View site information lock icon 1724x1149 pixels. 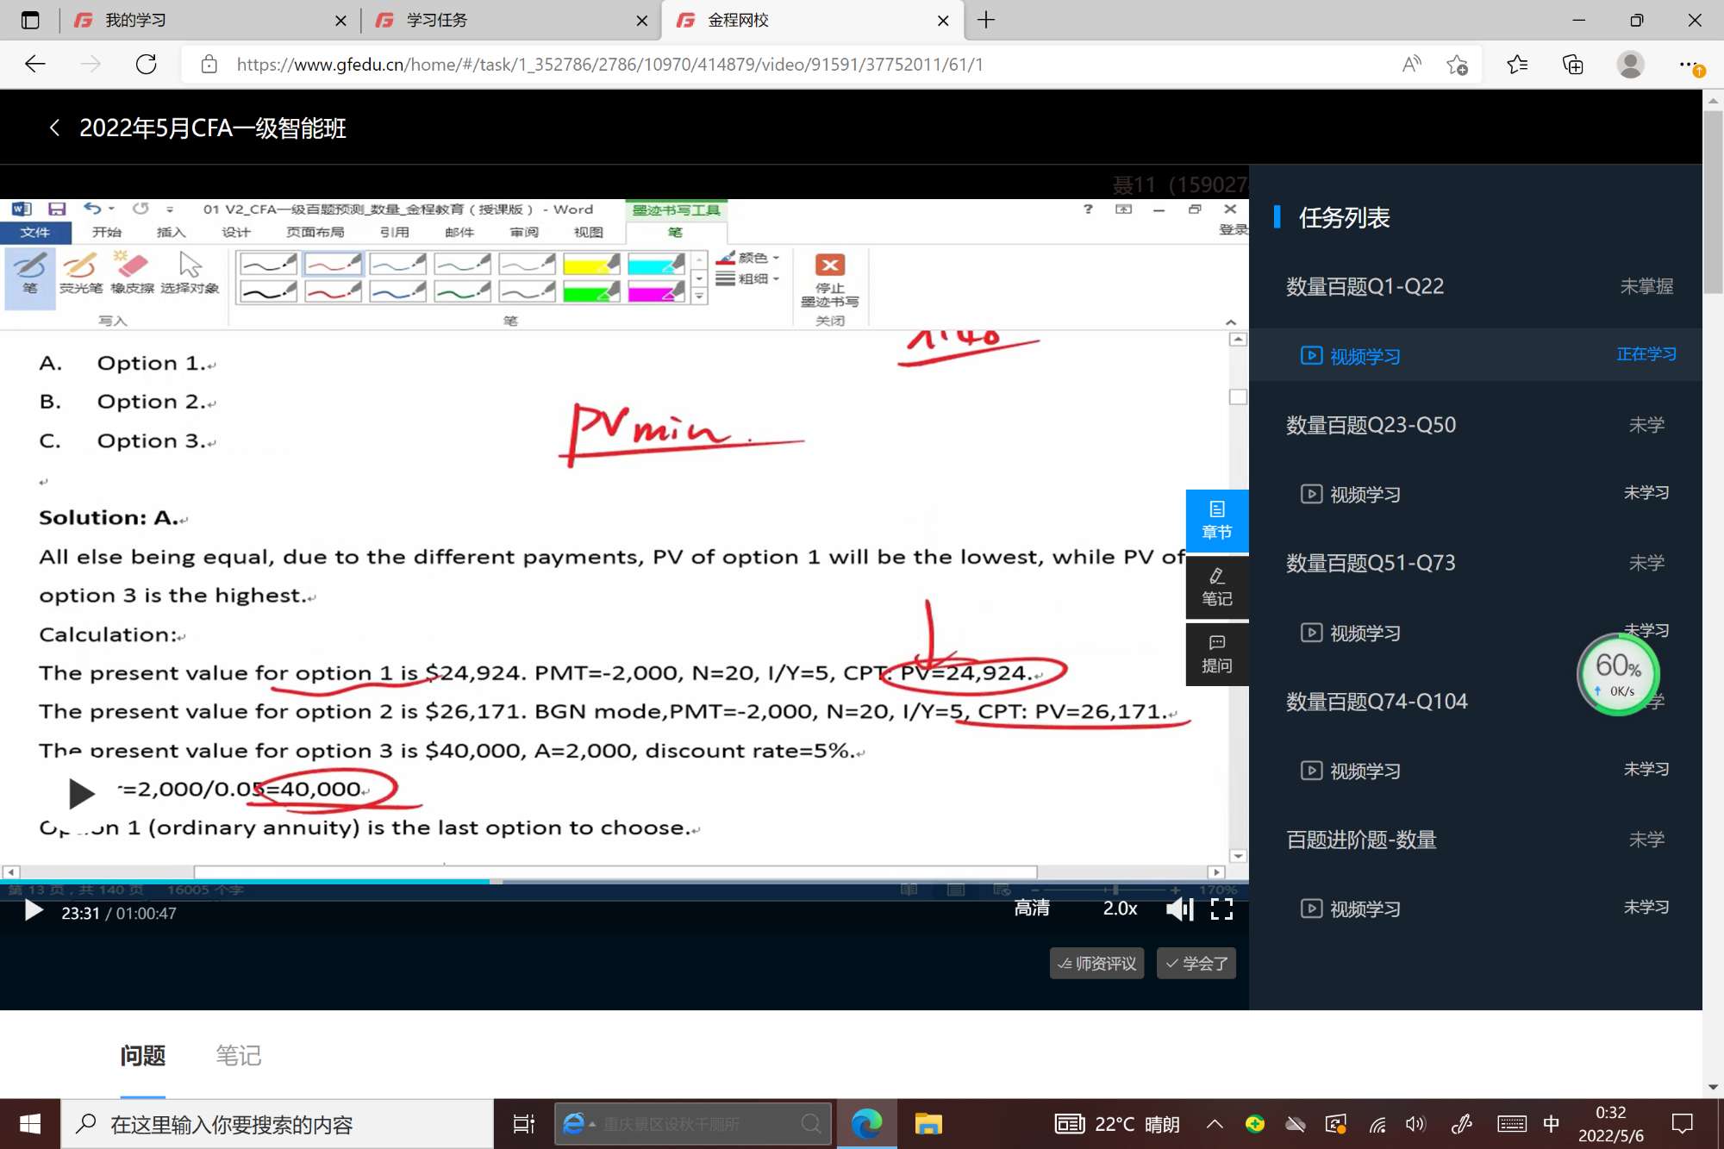(209, 64)
